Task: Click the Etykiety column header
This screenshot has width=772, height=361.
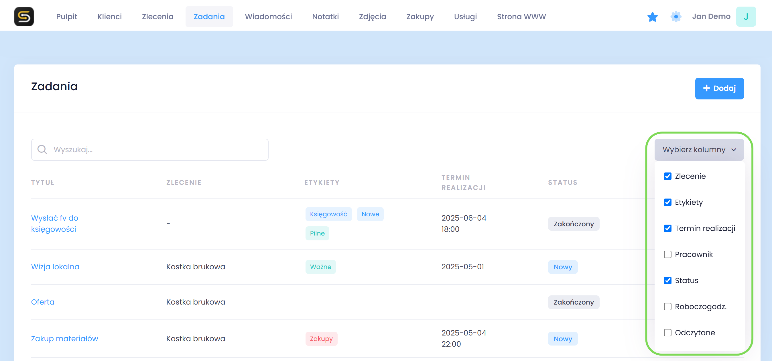Action: (322, 182)
